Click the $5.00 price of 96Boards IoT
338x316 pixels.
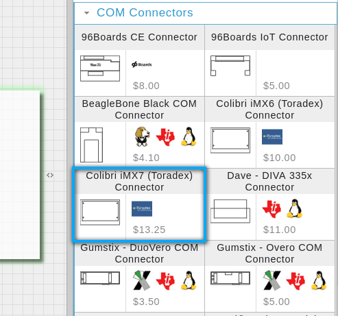click(276, 86)
